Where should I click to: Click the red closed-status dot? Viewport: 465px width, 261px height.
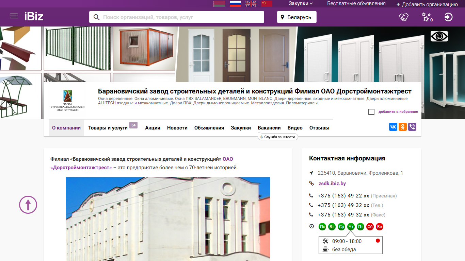(378, 241)
